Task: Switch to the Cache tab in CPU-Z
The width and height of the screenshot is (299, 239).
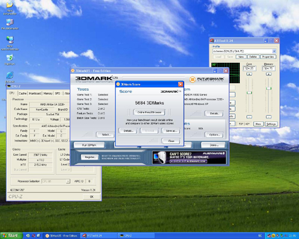Action: pyautogui.click(x=23, y=93)
